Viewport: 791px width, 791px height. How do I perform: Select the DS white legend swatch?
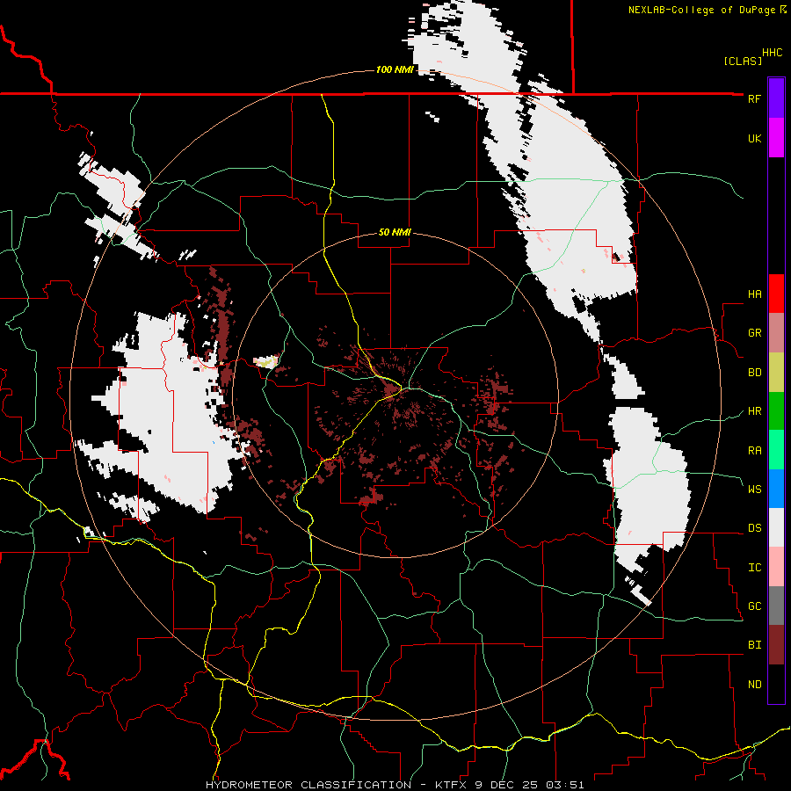coord(776,527)
